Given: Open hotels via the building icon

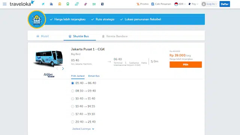Looking at the screenshot, I should 51,4.
